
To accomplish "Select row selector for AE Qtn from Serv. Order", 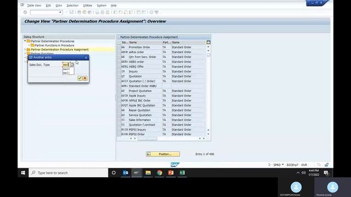I will [119, 57].
